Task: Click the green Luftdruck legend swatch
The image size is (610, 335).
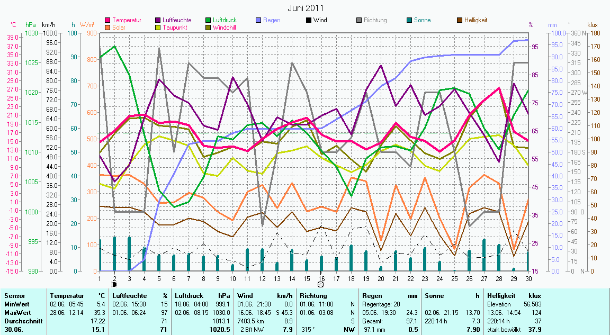Action: click(x=208, y=21)
